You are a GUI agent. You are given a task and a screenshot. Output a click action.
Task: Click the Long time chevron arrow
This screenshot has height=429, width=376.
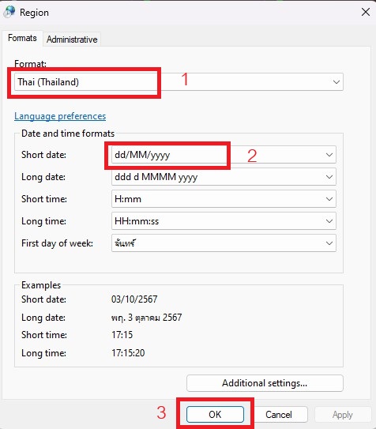coord(329,220)
